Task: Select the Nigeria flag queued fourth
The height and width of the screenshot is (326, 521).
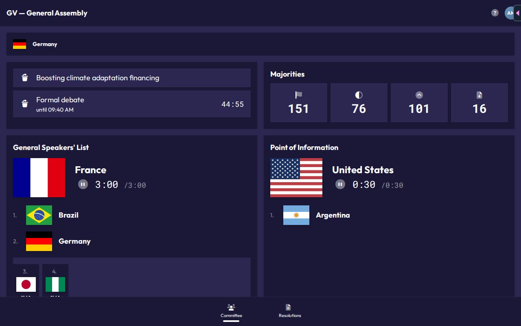Action: [x=55, y=284]
